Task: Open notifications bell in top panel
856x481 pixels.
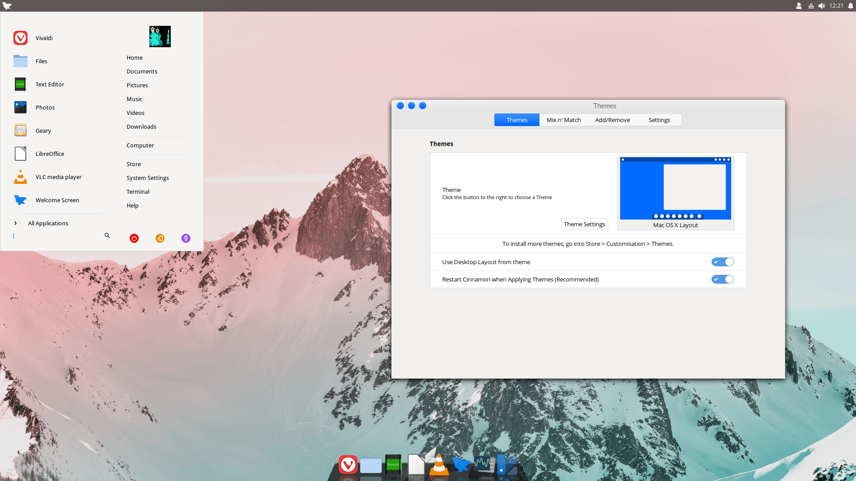Action: pos(851,6)
